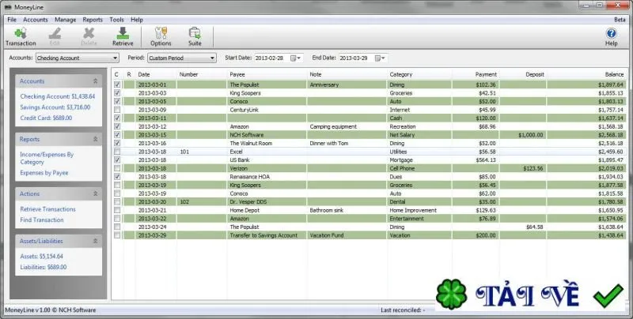This screenshot has width=633, height=319.
Task: Select the 'Bathroom sink' note cell
Action: pos(347,210)
